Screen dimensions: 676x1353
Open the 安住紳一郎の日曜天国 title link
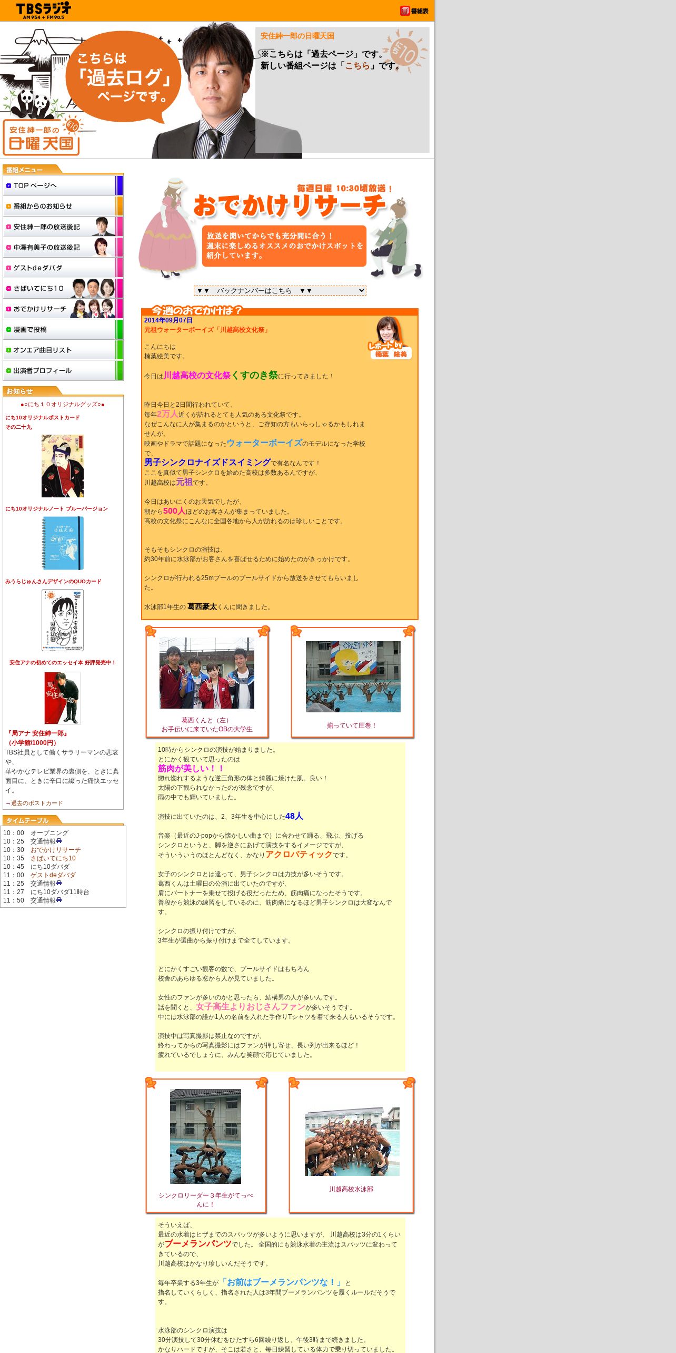pos(297,36)
